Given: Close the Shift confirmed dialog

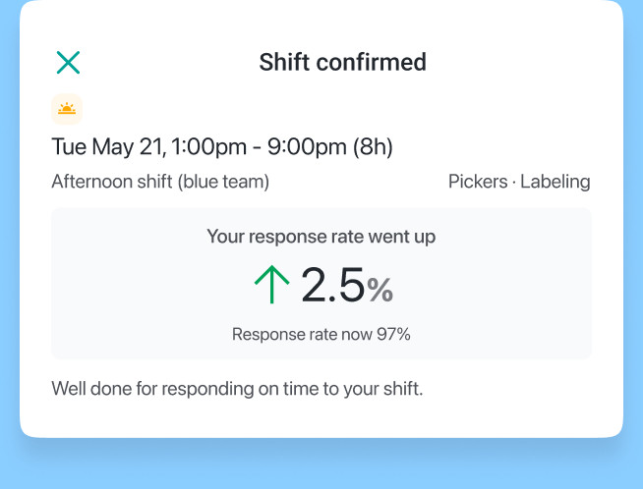Looking at the screenshot, I should [x=68, y=63].
